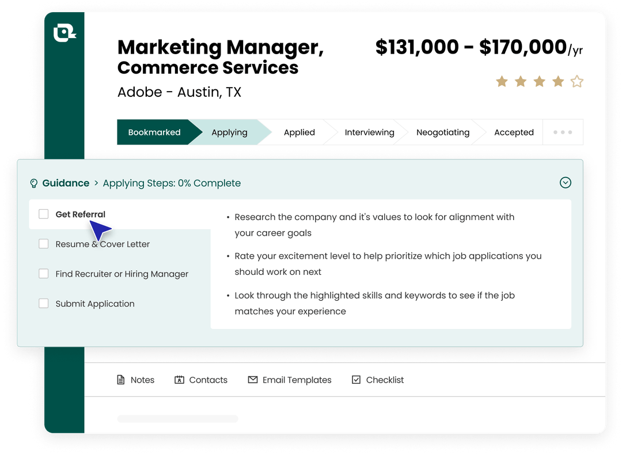Open Contacts using the address book icon
The image size is (622, 454).
click(x=179, y=380)
